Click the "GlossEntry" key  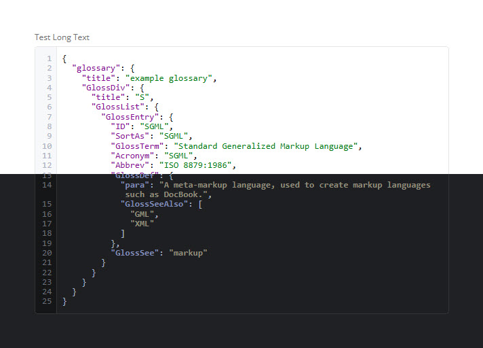130,117
